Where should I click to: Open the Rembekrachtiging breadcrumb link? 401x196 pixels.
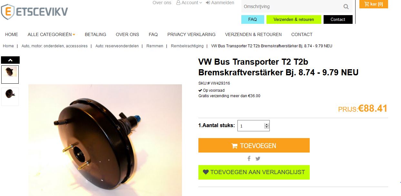pyautogui.click(x=187, y=46)
